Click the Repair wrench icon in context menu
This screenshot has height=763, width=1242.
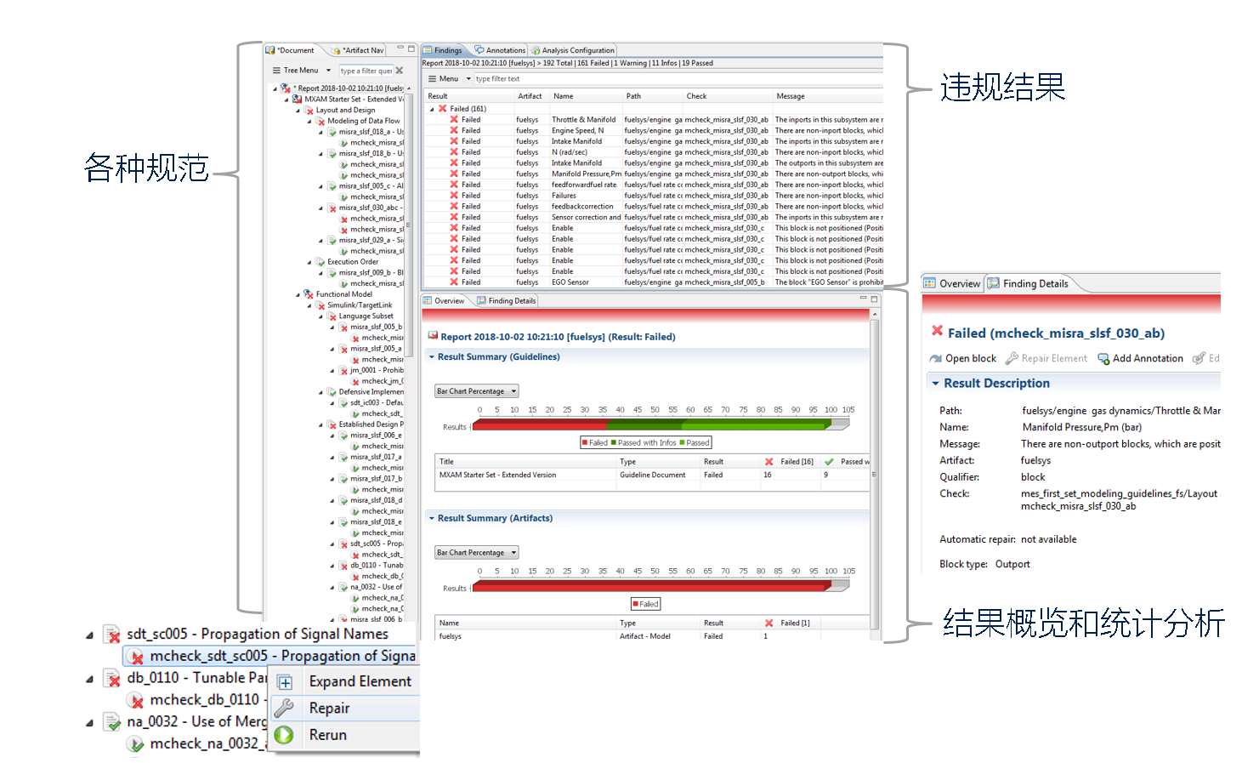tap(285, 708)
